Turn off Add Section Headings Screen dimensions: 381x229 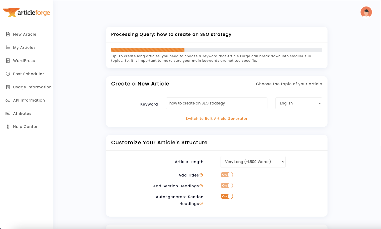click(227, 185)
